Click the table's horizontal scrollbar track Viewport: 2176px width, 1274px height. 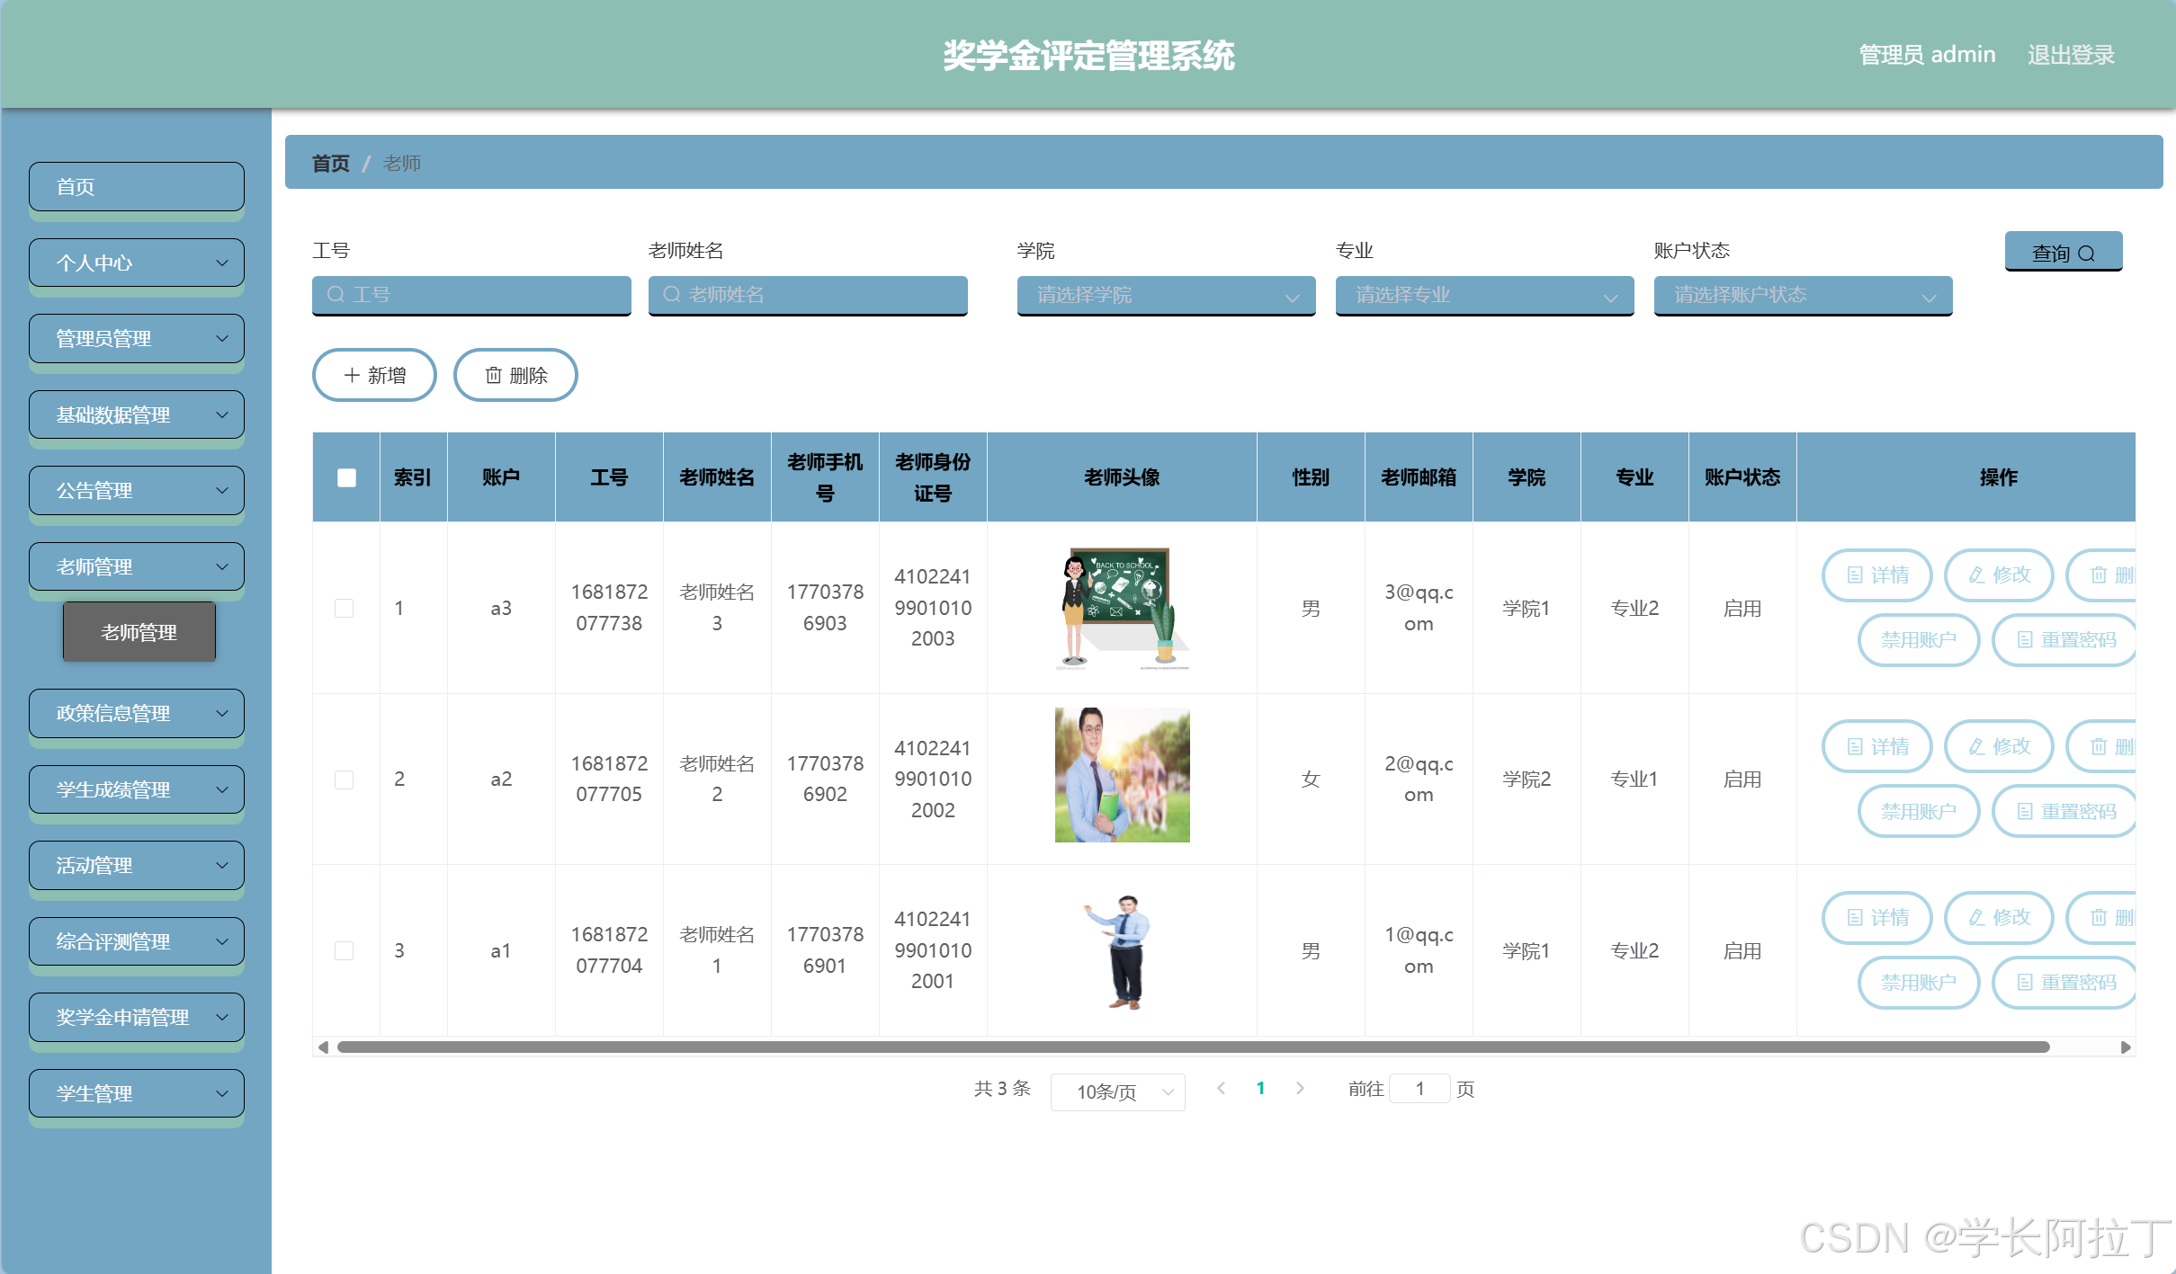point(1193,1047)
